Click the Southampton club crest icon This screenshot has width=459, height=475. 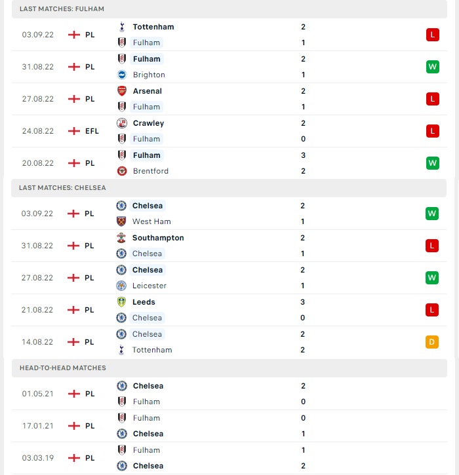(x=121, y=238)
